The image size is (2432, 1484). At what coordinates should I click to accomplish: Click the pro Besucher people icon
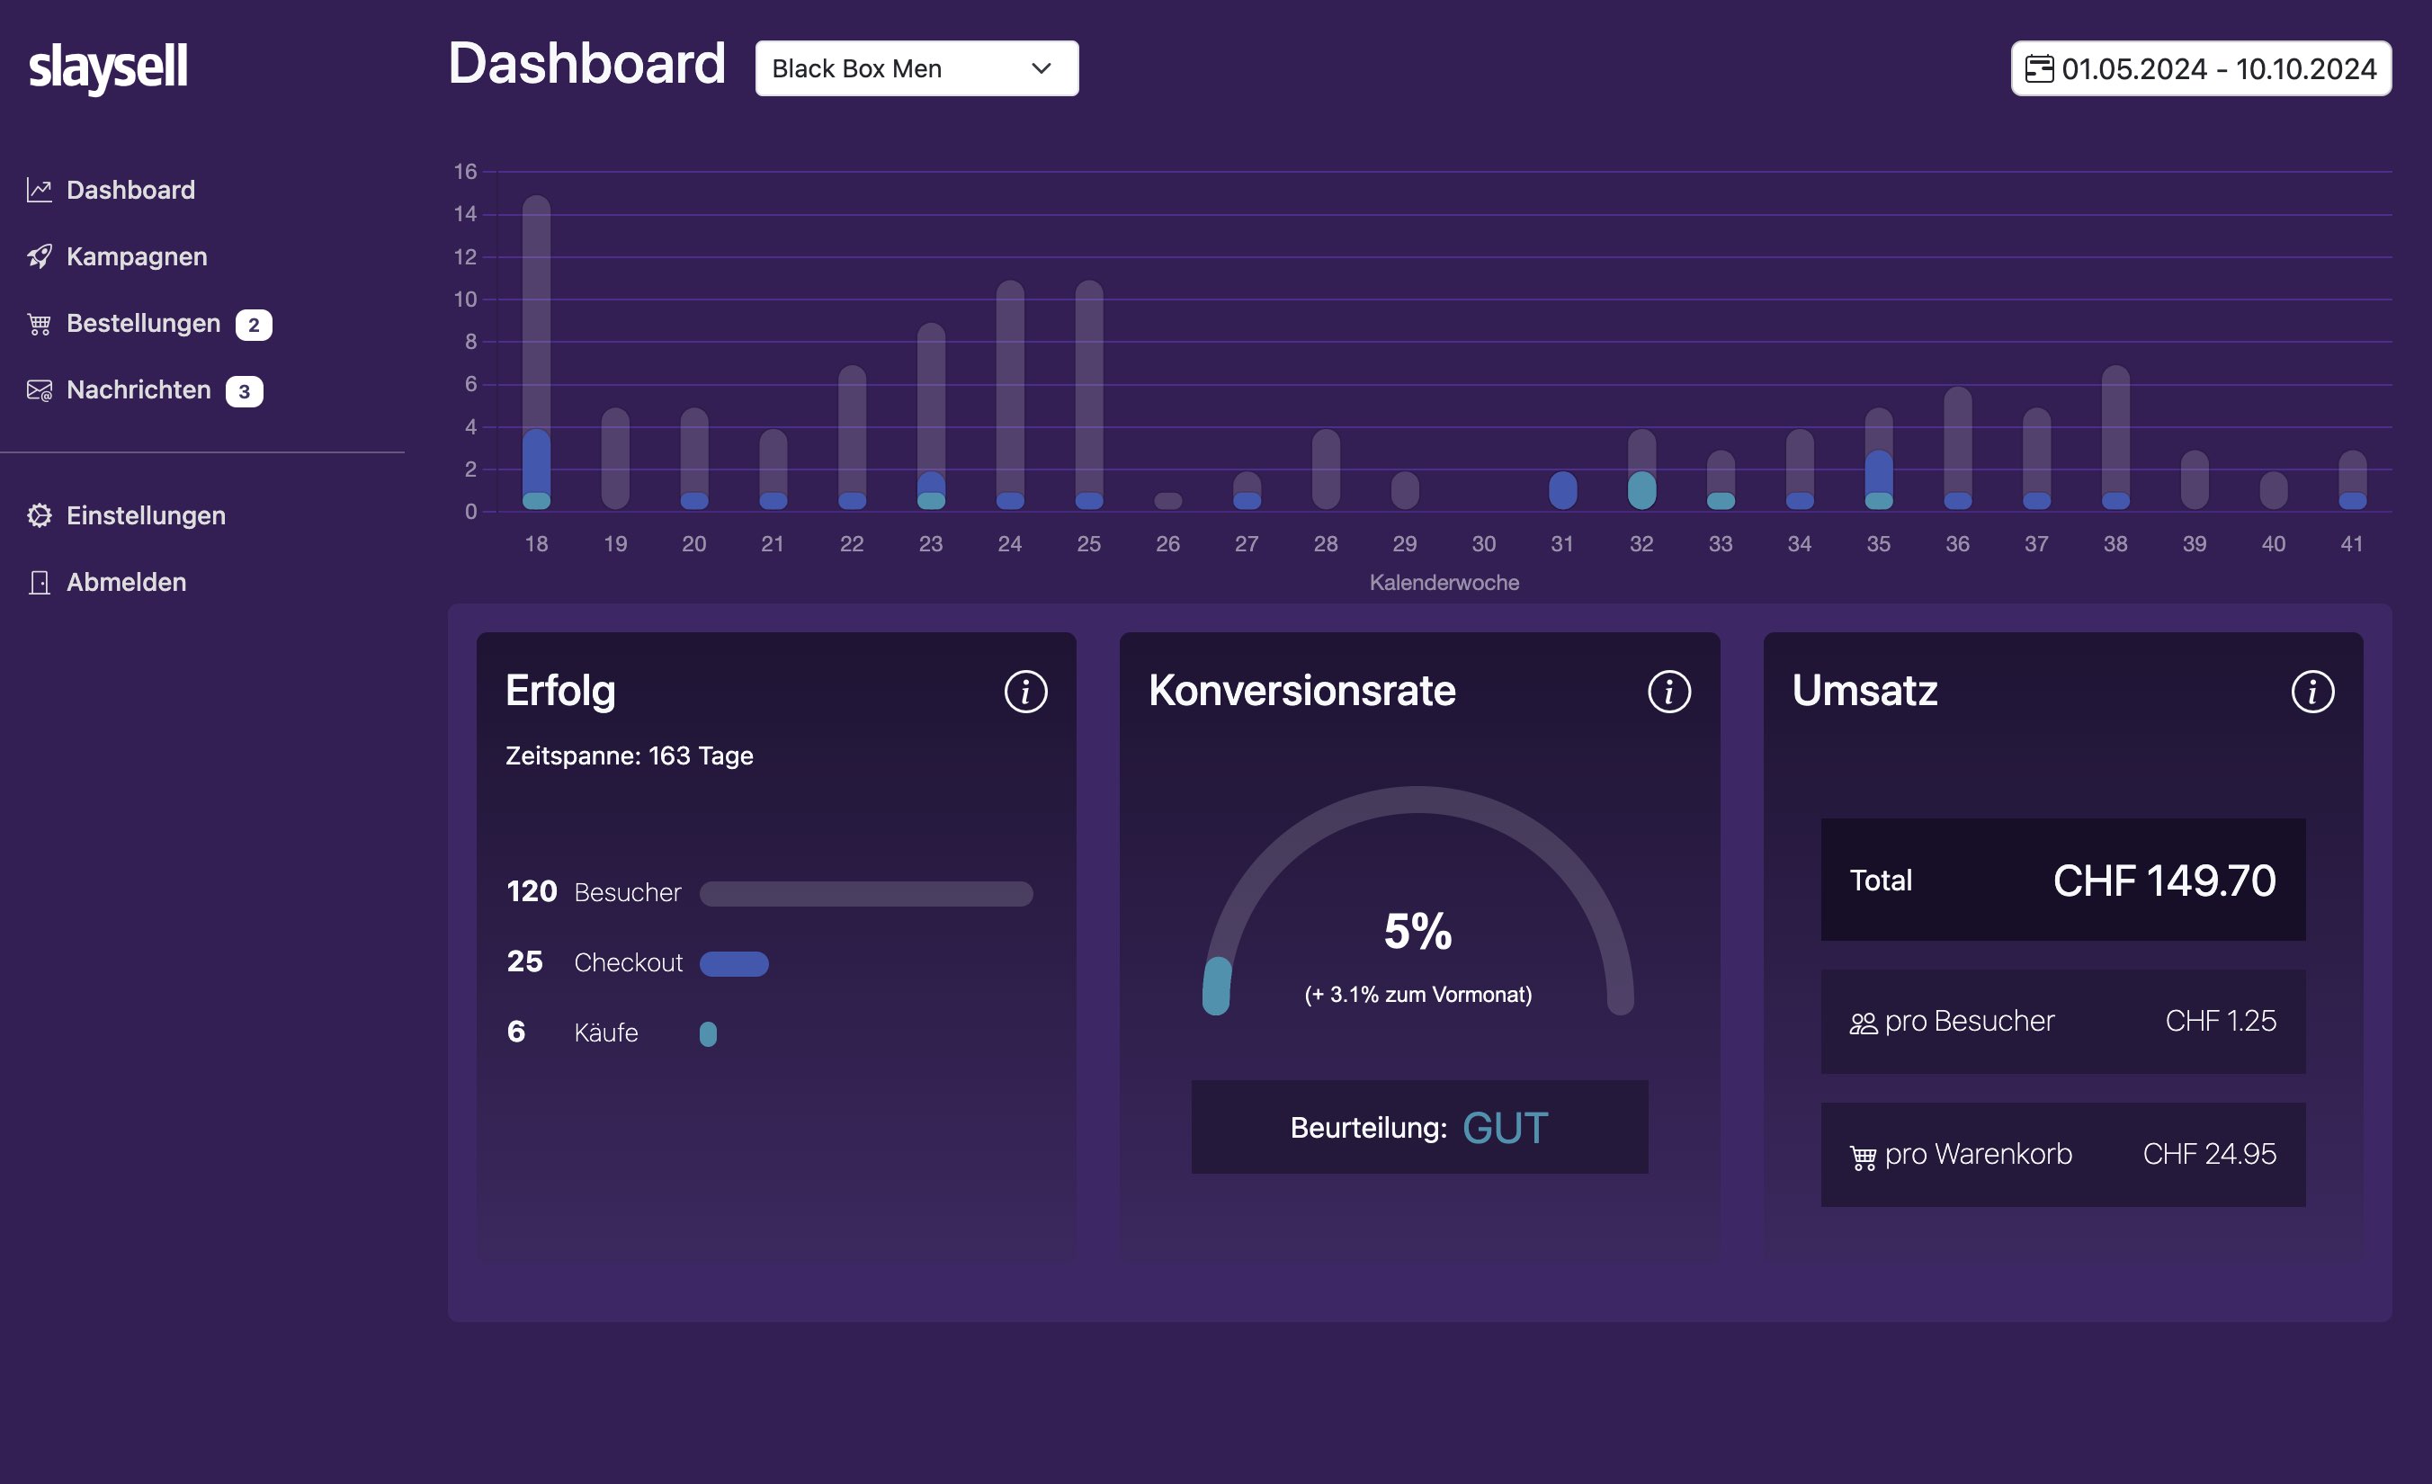[1864, 1024]
